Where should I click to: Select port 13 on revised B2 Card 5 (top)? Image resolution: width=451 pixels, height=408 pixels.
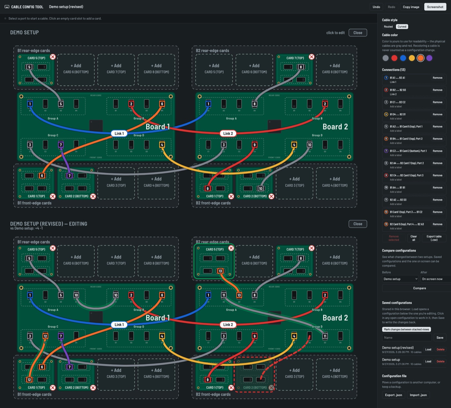click(220, 271)
